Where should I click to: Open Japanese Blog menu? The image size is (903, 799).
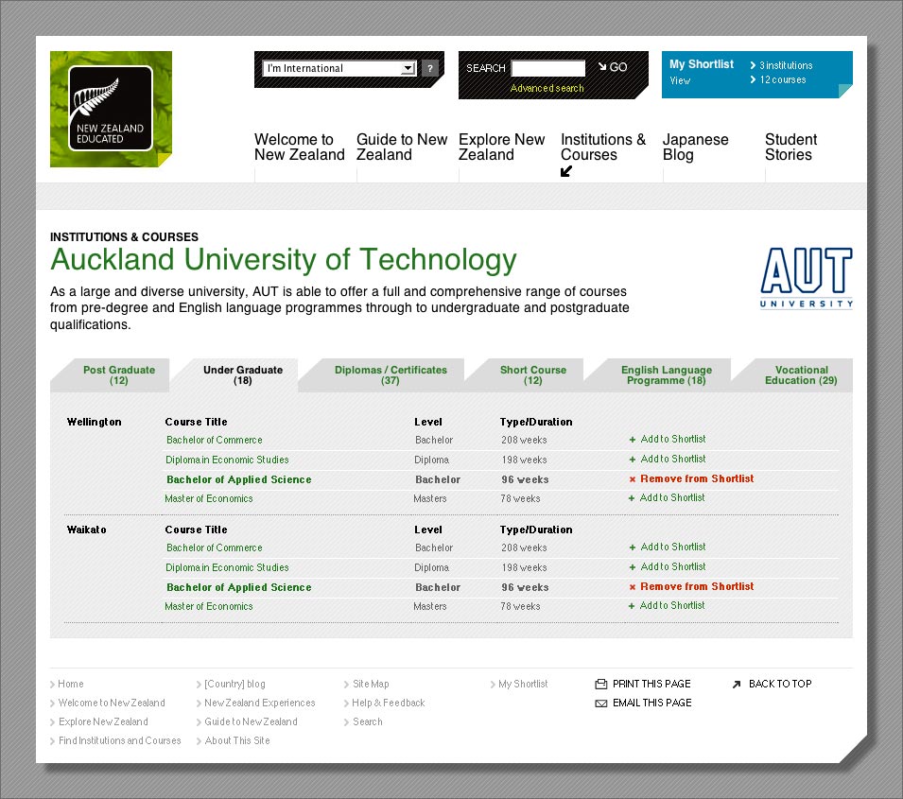tap(696, 147)
